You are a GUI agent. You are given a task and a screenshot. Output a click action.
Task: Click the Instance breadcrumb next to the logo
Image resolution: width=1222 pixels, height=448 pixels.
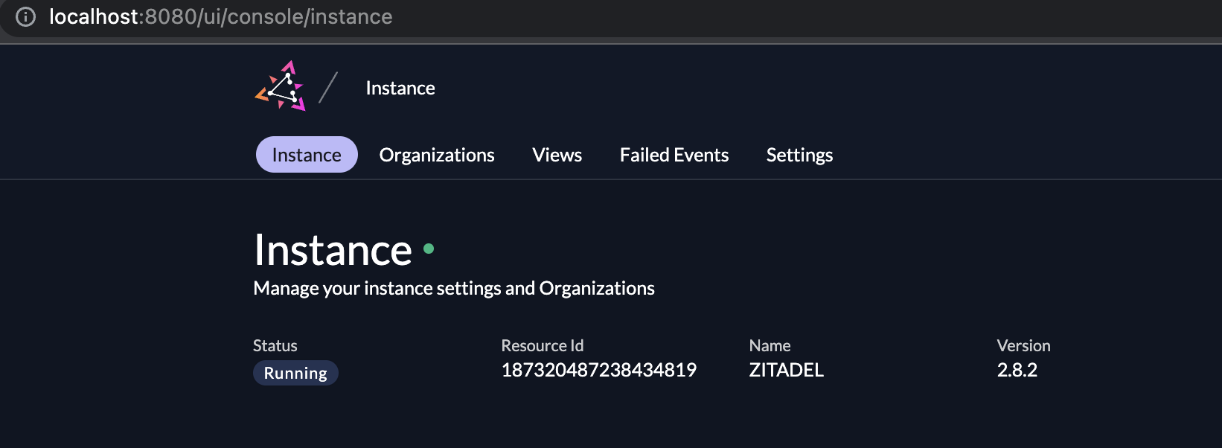click(400, 88)
